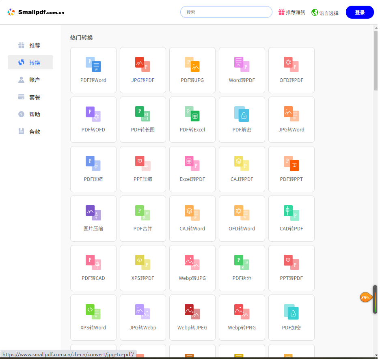Open the PDF压缩 compression tool
The width and height of the screenshot is (380, 359).
[93, 169]
